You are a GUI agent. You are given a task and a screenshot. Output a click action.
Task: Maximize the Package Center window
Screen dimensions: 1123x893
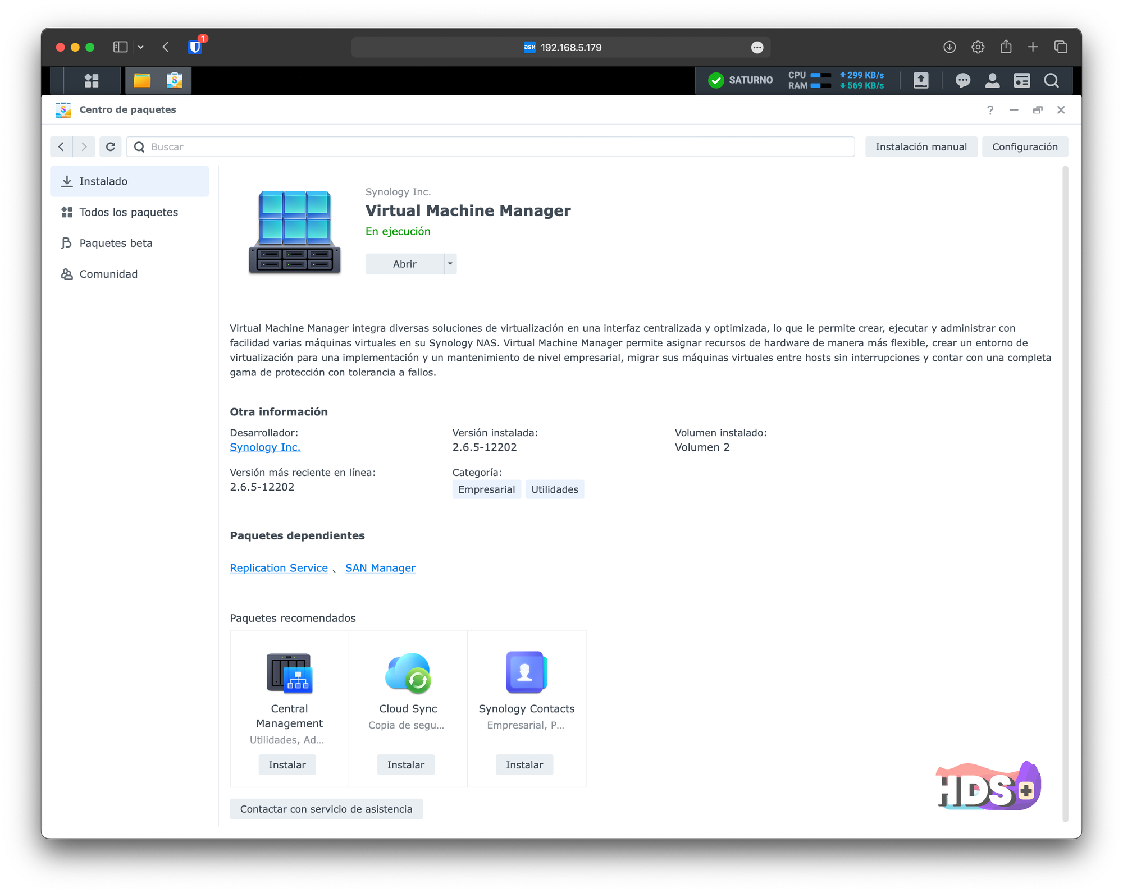(x=1037, y=110)
